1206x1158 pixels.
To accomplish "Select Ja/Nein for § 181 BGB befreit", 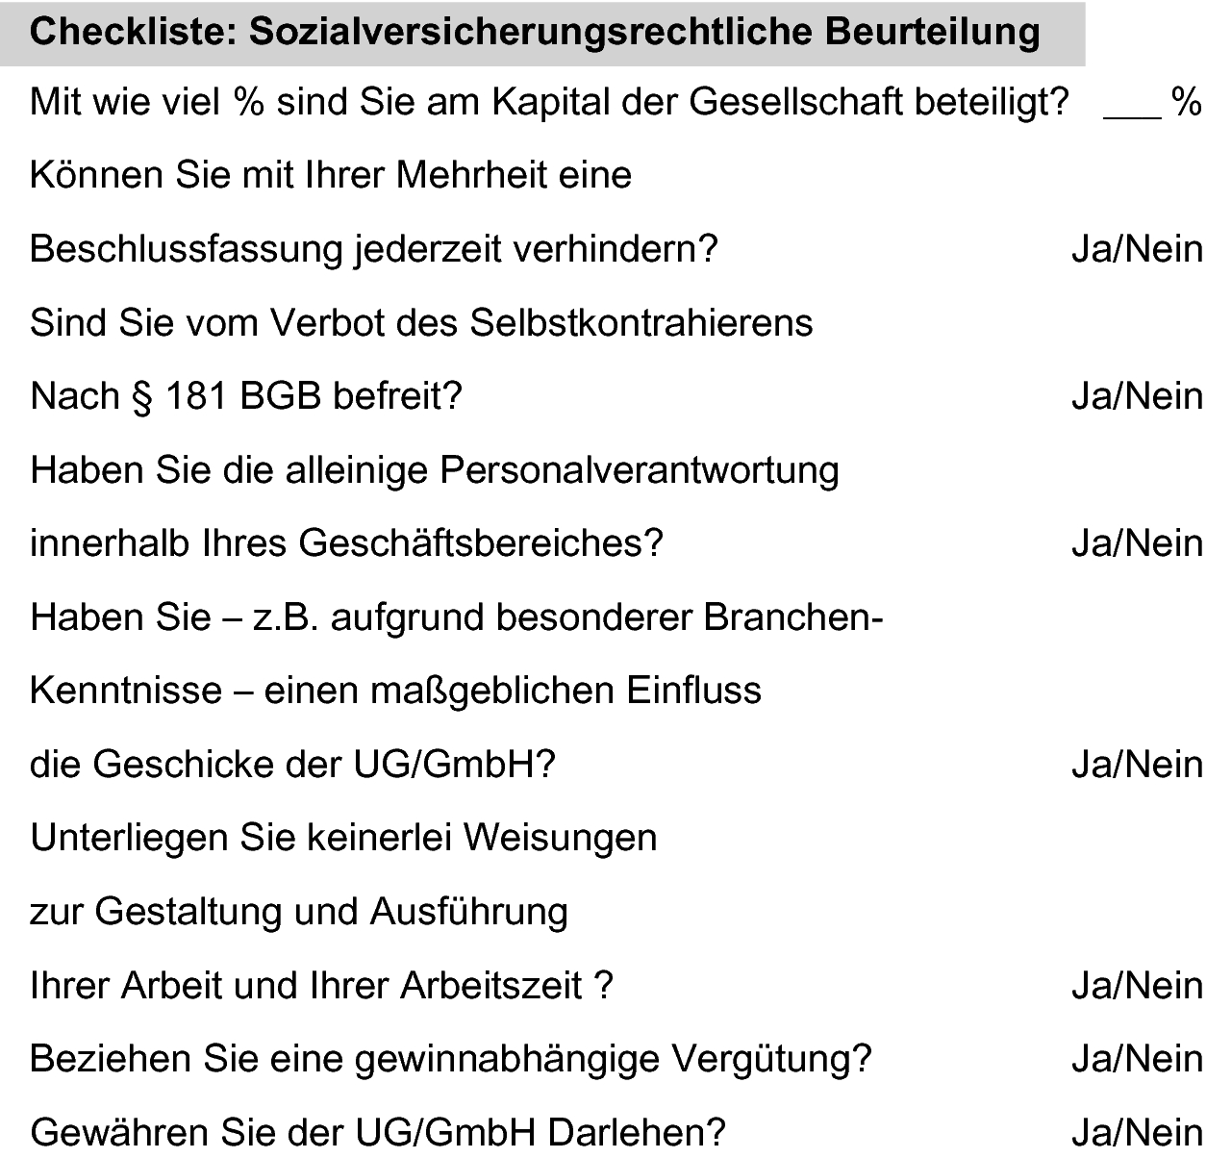I will pyautogui.click(x=1137, y=396).
